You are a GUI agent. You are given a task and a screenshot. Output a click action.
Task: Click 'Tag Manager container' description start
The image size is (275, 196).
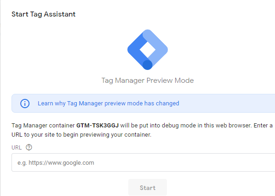click(43, 126)
